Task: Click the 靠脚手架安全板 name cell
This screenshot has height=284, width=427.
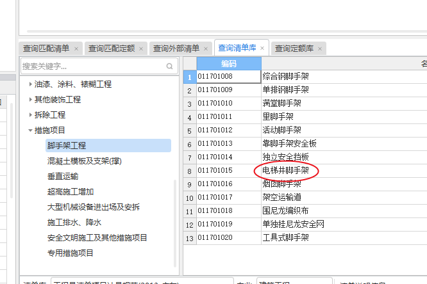Action: 344,143
